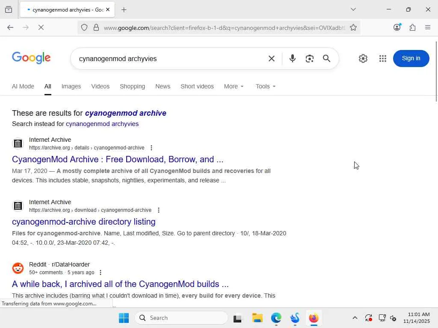View site security padlock details
This screenshot has width=438, height=328.
tap(96, 27)
